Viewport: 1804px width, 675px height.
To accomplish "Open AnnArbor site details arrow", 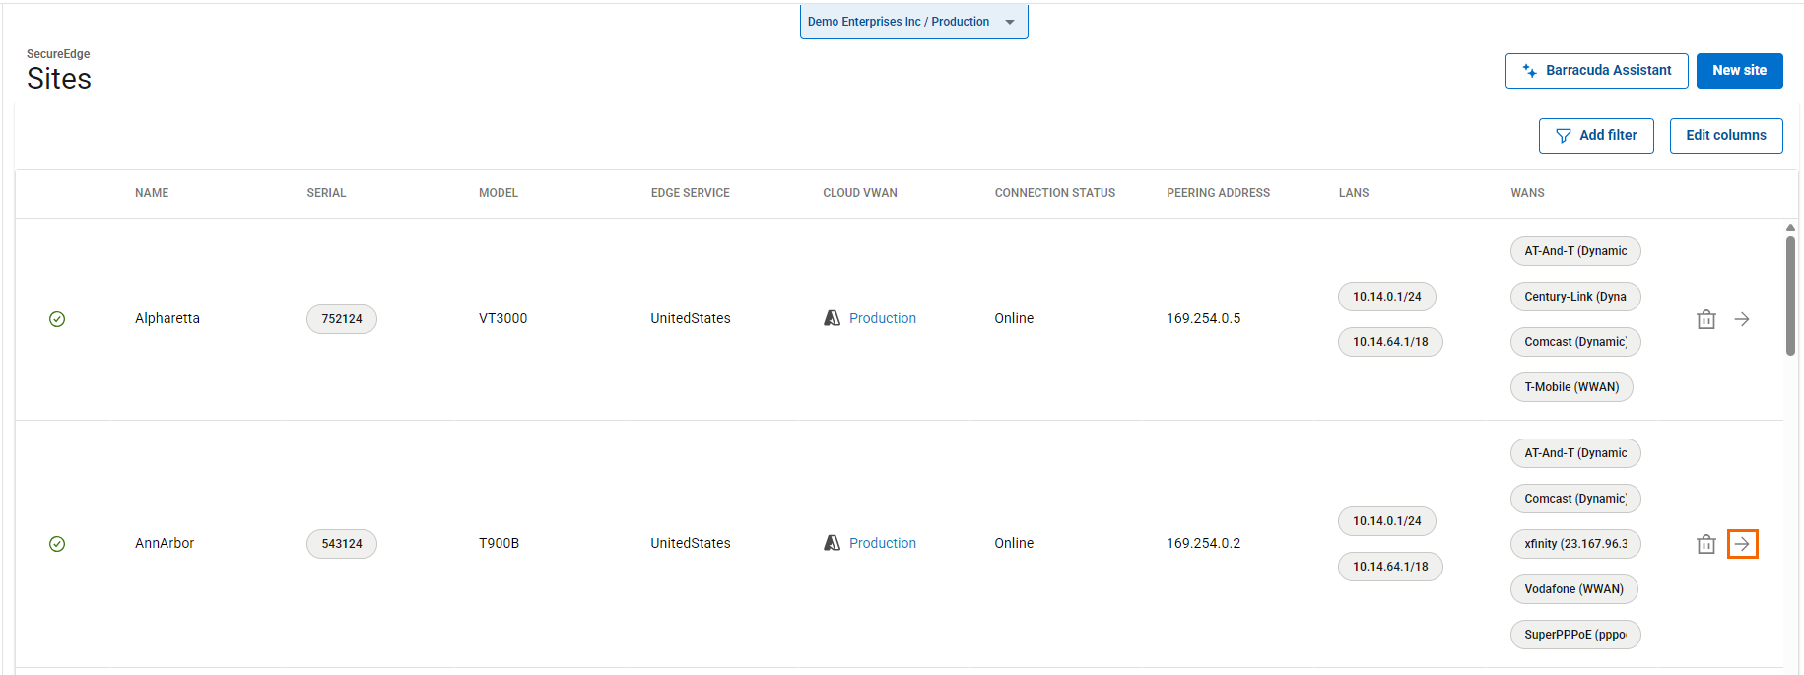I will tap(1741, 544).
